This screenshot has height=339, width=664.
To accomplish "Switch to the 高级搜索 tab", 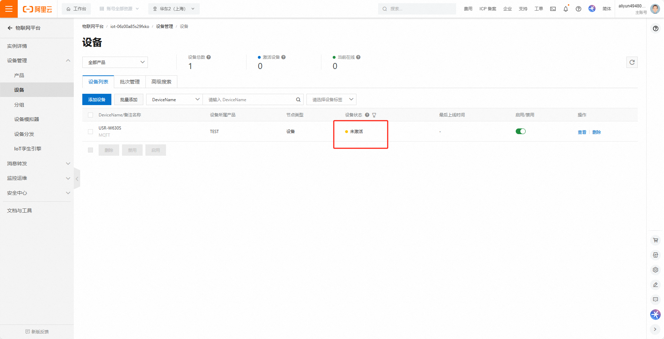I will point(161,82).
